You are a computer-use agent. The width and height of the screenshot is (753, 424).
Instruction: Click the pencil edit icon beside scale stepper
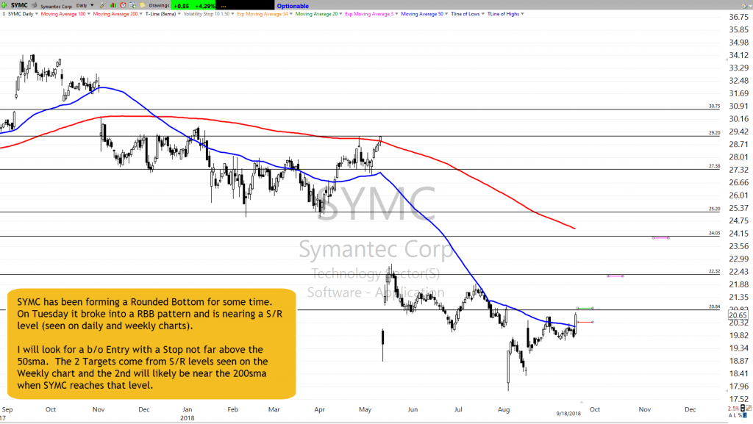tap(749, 408)
